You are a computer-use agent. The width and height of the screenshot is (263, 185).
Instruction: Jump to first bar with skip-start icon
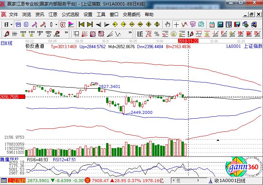82,24
